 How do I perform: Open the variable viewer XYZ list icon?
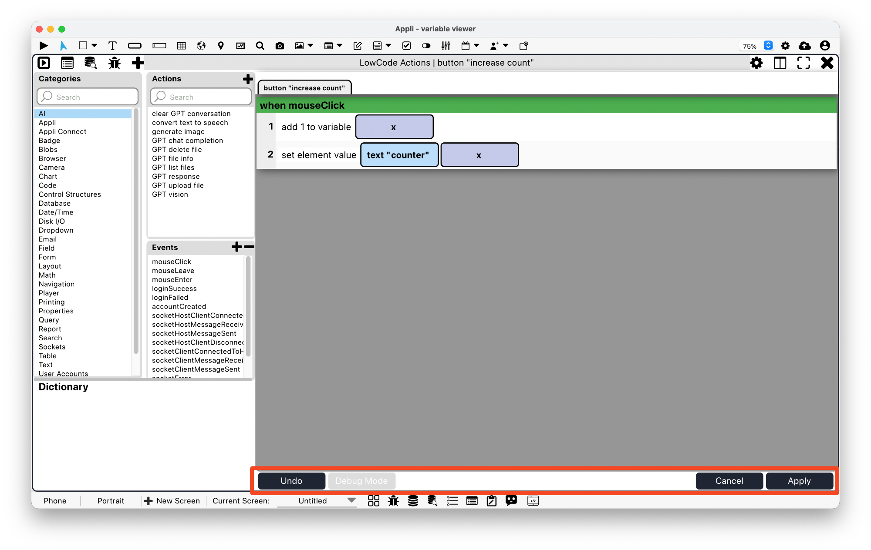click(x=452, y=501)
